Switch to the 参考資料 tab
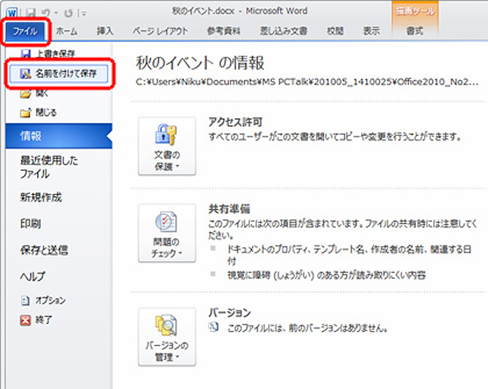488x389 pixels. (x=223, y=31)
